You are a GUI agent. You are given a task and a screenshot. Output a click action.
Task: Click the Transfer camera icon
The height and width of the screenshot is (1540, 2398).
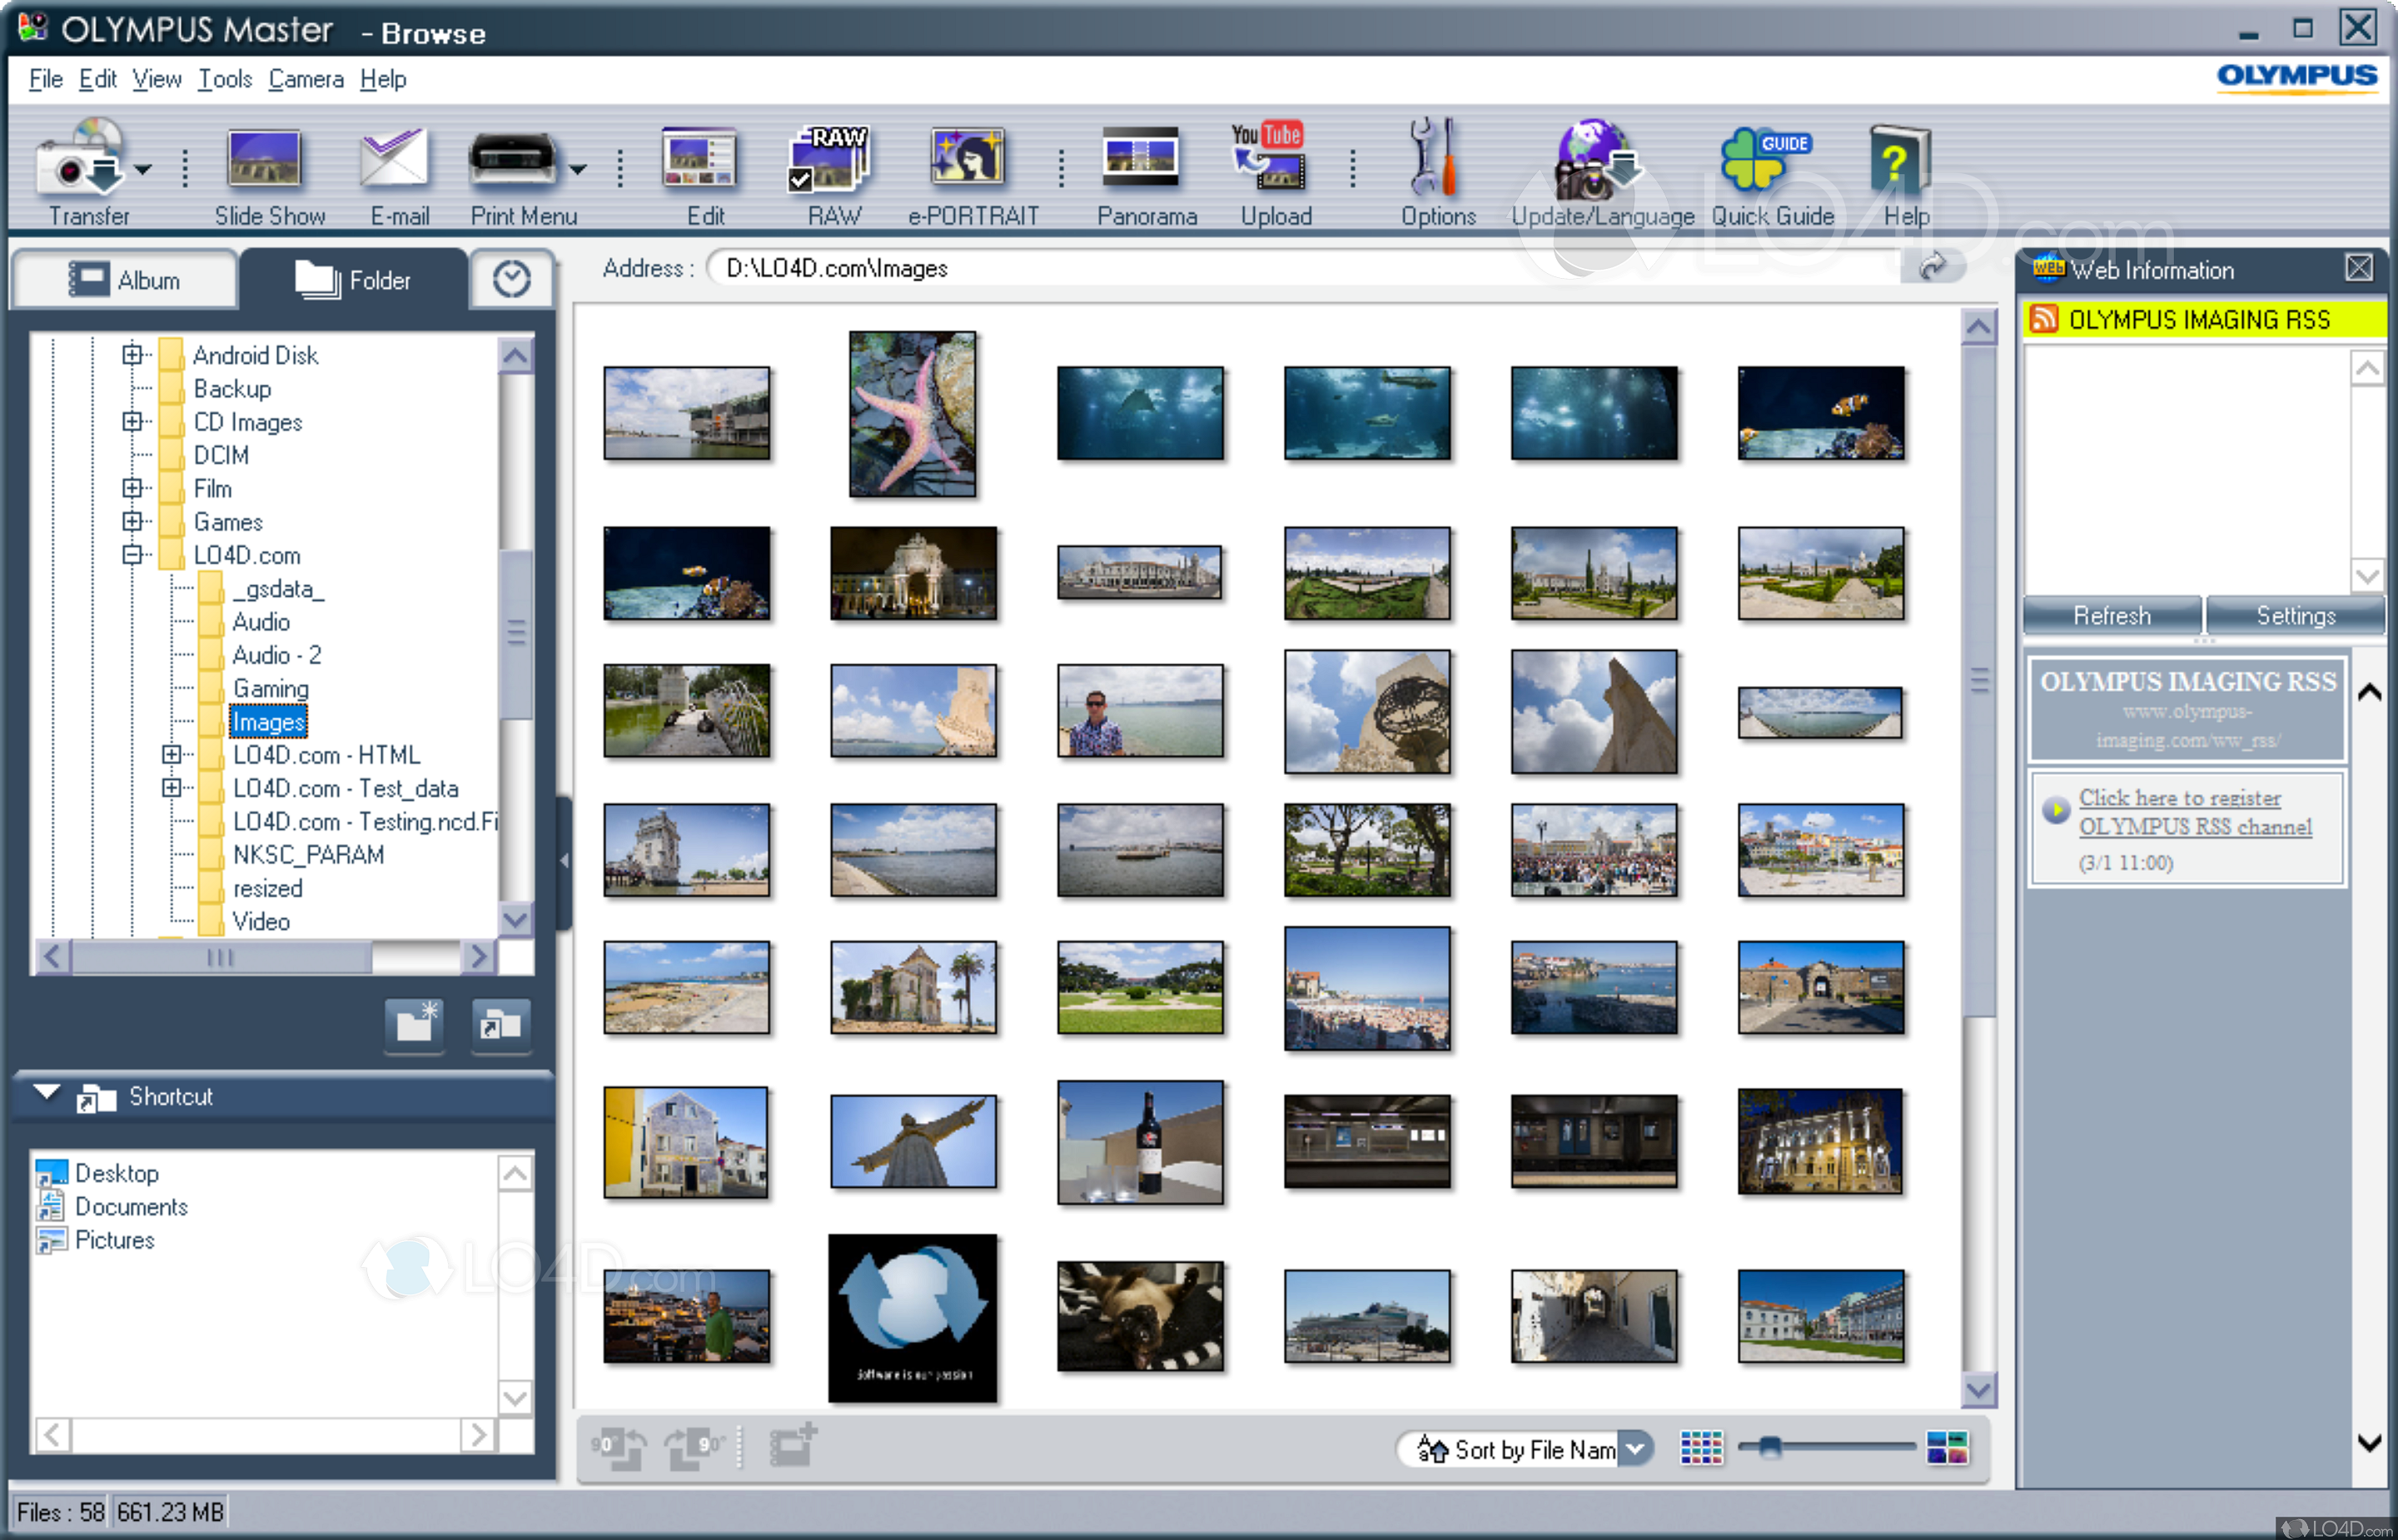pos(80,160)
